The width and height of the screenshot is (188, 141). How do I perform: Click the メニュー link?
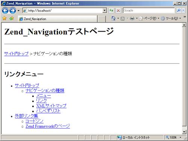click(44, 96)
